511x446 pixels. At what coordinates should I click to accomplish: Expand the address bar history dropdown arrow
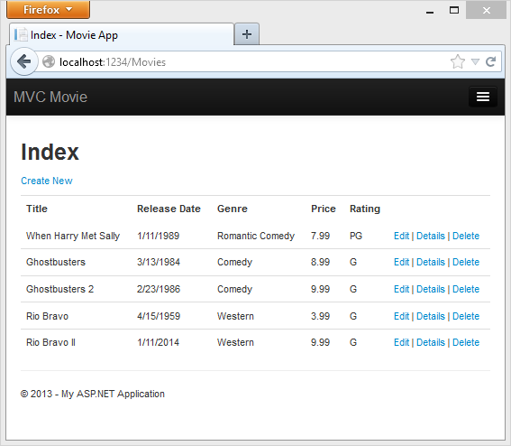coord(475,61)
